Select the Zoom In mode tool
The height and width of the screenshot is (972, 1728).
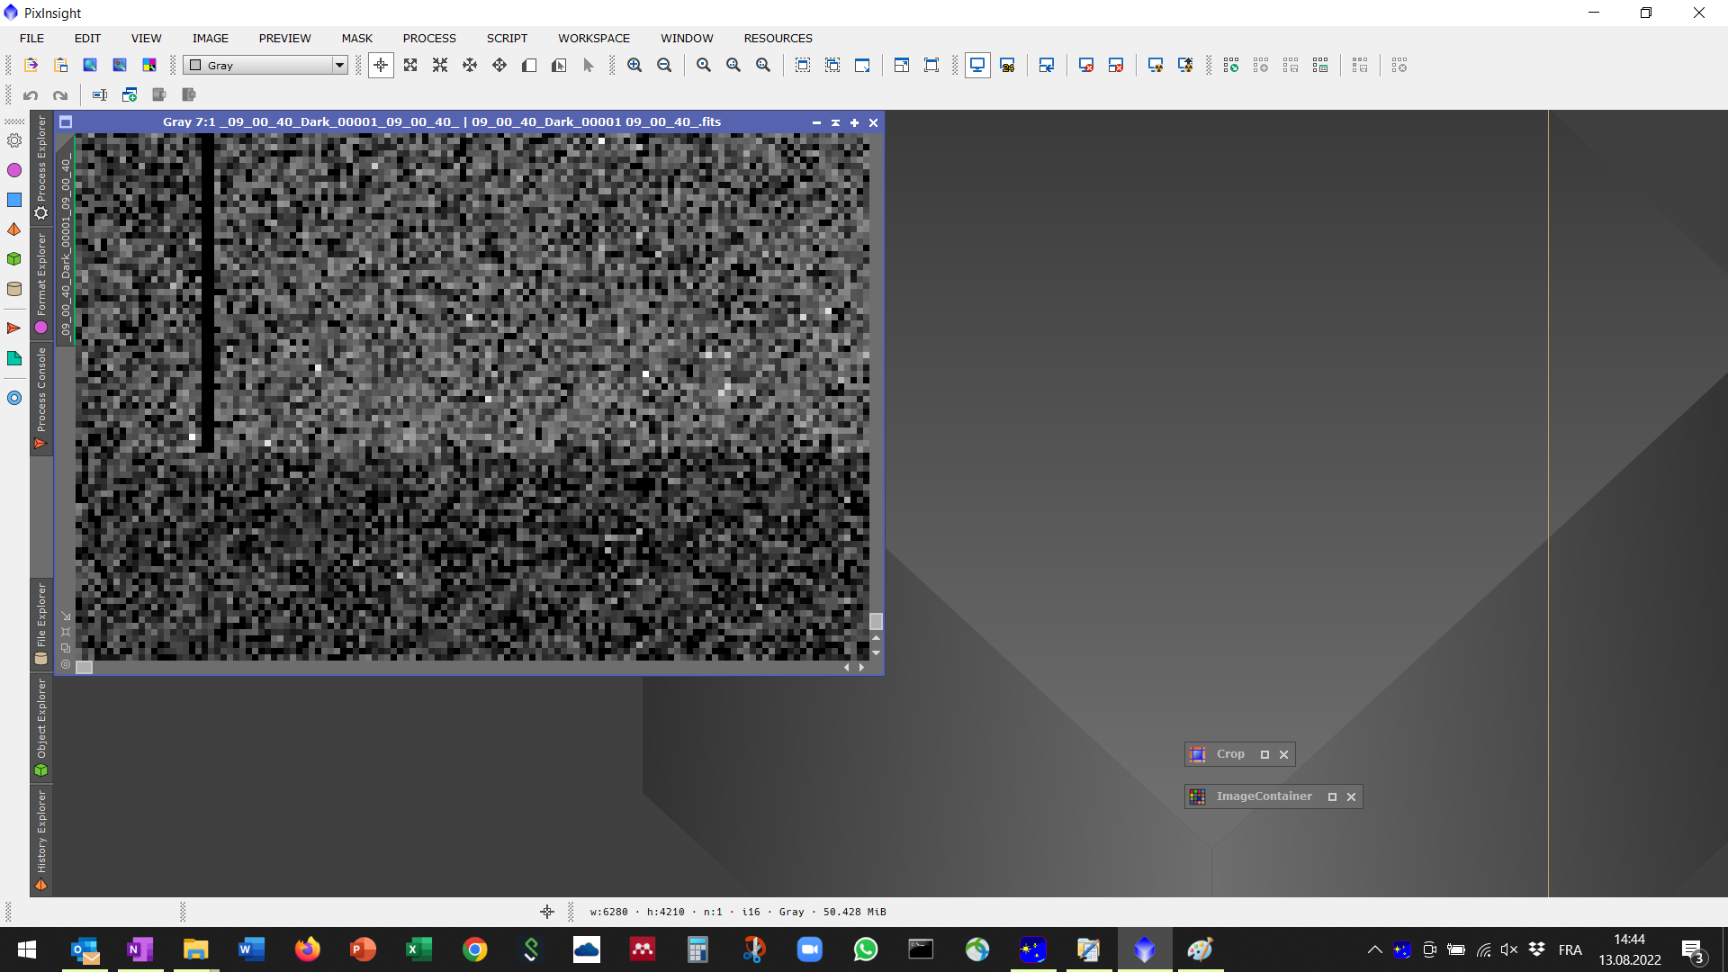tap(410, 65)
